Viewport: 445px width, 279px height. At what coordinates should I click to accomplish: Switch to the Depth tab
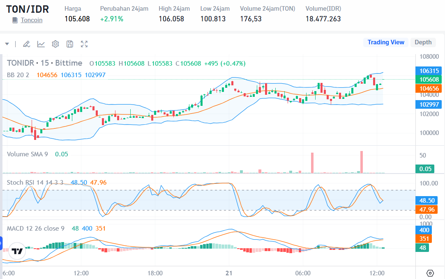point(423,42)
